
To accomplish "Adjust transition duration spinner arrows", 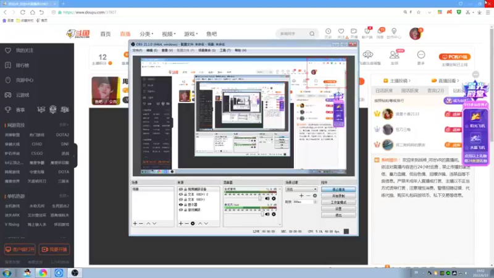I will click(x=316, y=202).
